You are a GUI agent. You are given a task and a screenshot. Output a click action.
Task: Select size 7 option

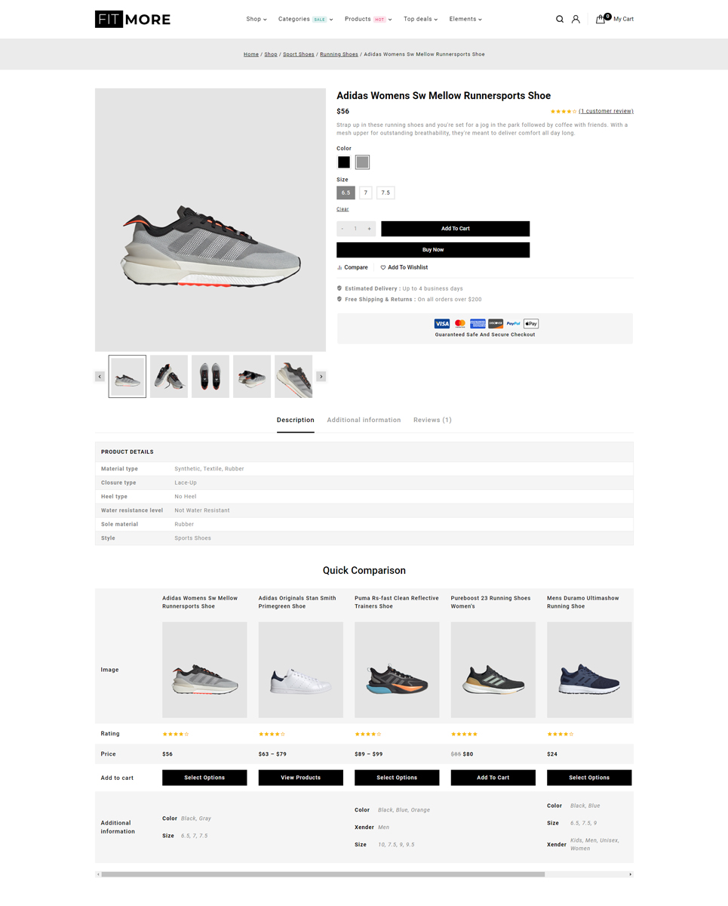click(366, 193)
